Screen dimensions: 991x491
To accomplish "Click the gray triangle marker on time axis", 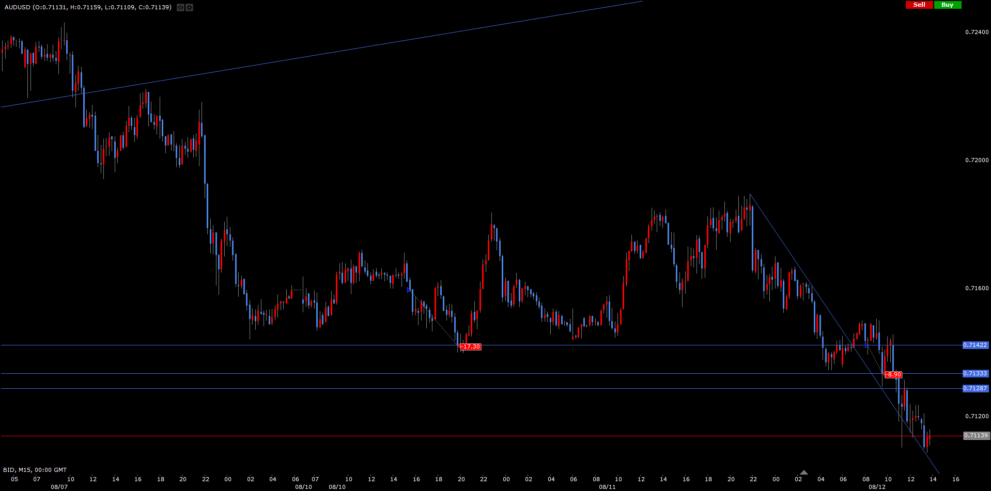I will point(803,472).
